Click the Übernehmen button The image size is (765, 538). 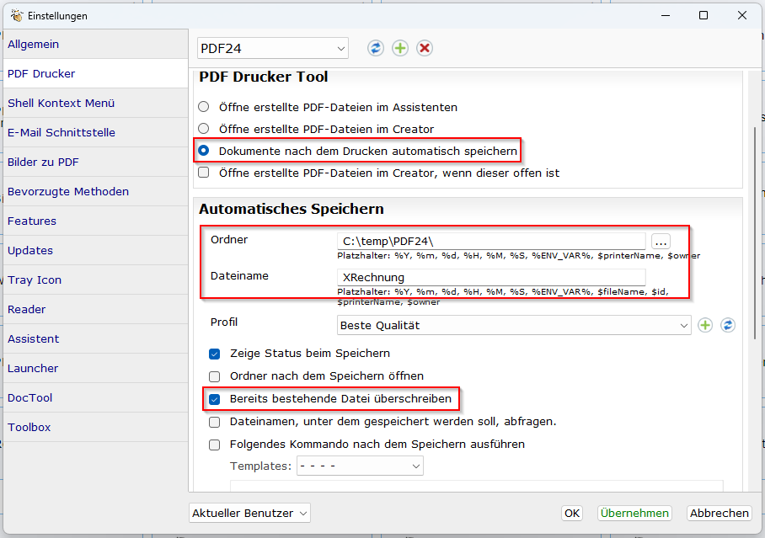[x=634, y=513]
